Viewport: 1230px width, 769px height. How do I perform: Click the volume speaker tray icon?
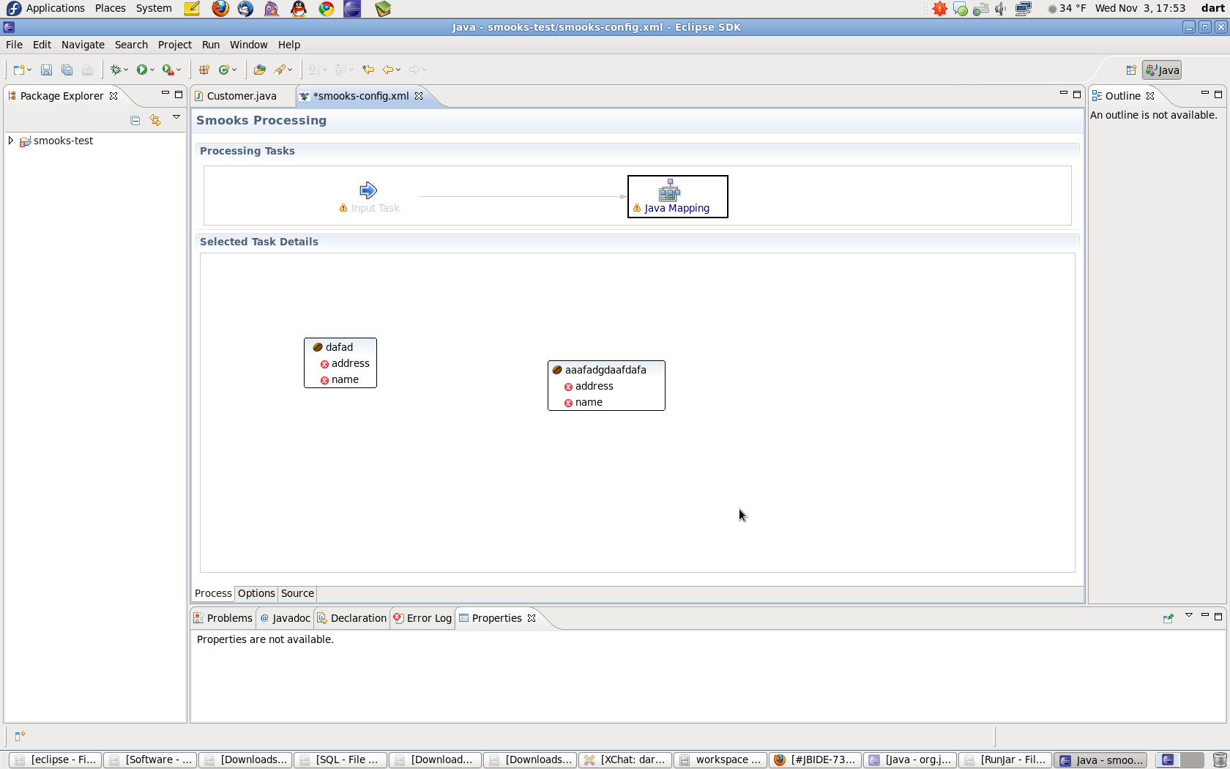(1001, 9)
